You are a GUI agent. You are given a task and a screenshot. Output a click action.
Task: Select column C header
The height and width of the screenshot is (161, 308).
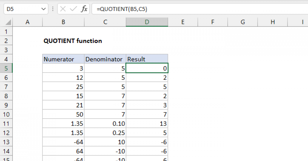point(105,22)
